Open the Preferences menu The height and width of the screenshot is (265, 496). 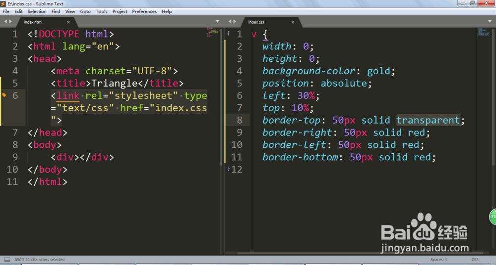click(144, 11)
